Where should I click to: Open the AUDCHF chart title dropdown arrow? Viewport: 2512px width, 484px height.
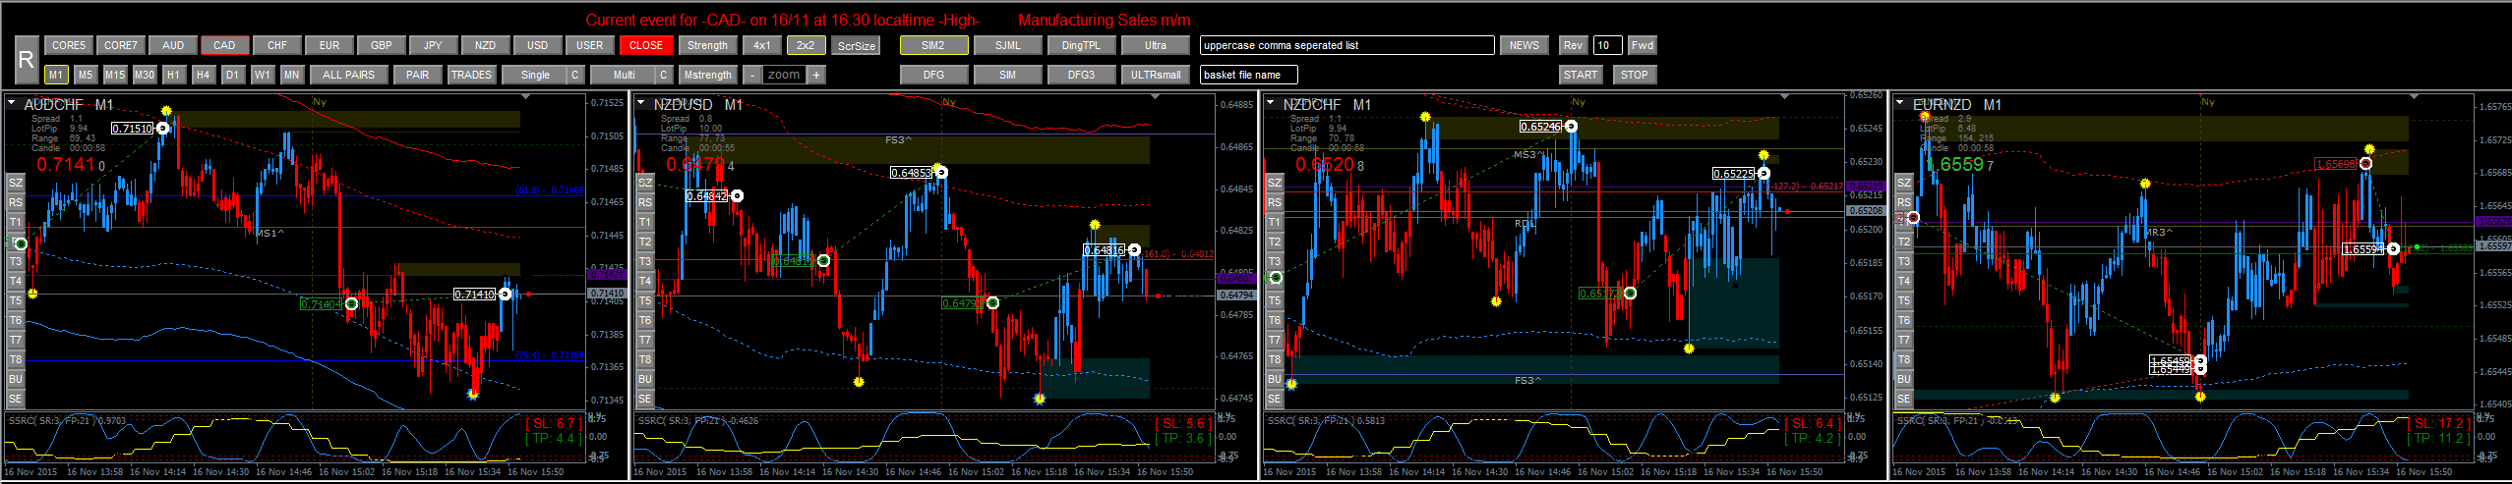point(12,102)
